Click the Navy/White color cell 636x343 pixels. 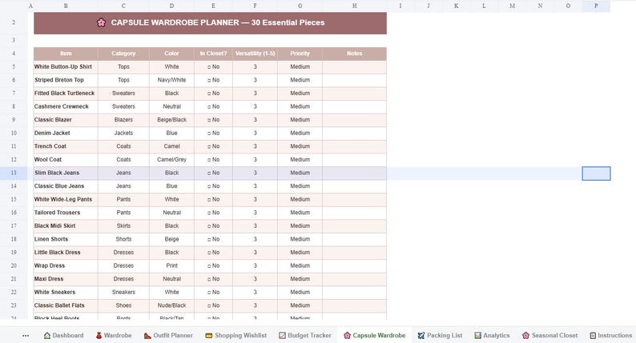click(x=171, y=80)
